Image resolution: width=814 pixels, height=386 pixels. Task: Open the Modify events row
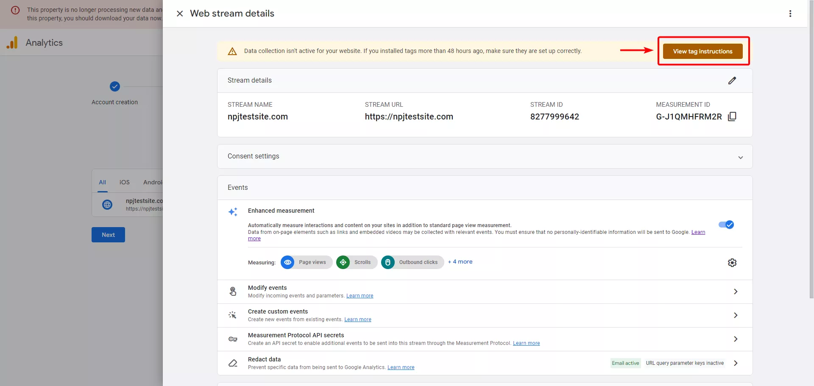[x=485, y=292]
